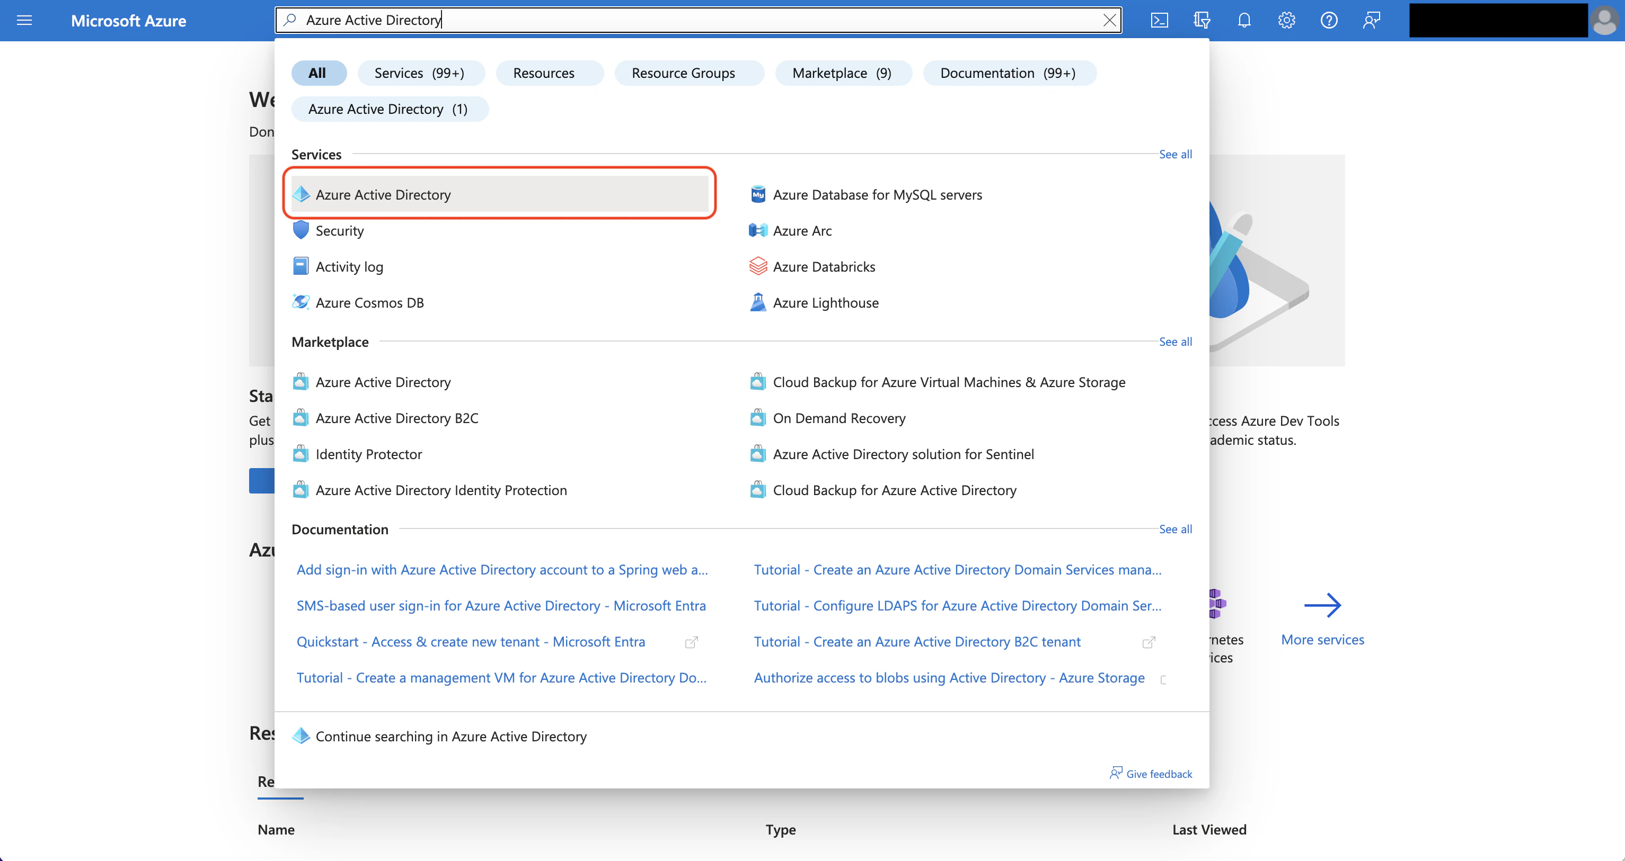Image resolution: width=1625 pixels, height=861 pixels.
Task: Open Cloud Shell from the top bar
Action: (x=1160, y=20)
